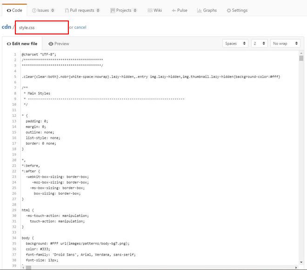
Task: Click the vertical scrollbar thumb
Action: point(301,58)
